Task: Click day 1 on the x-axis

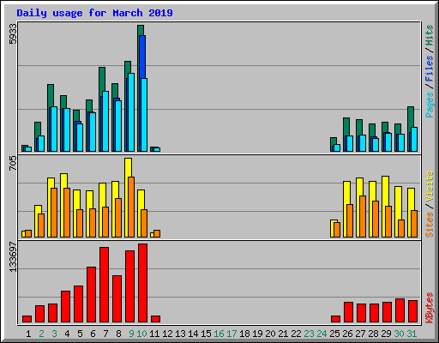Action: tap(28, 334)
